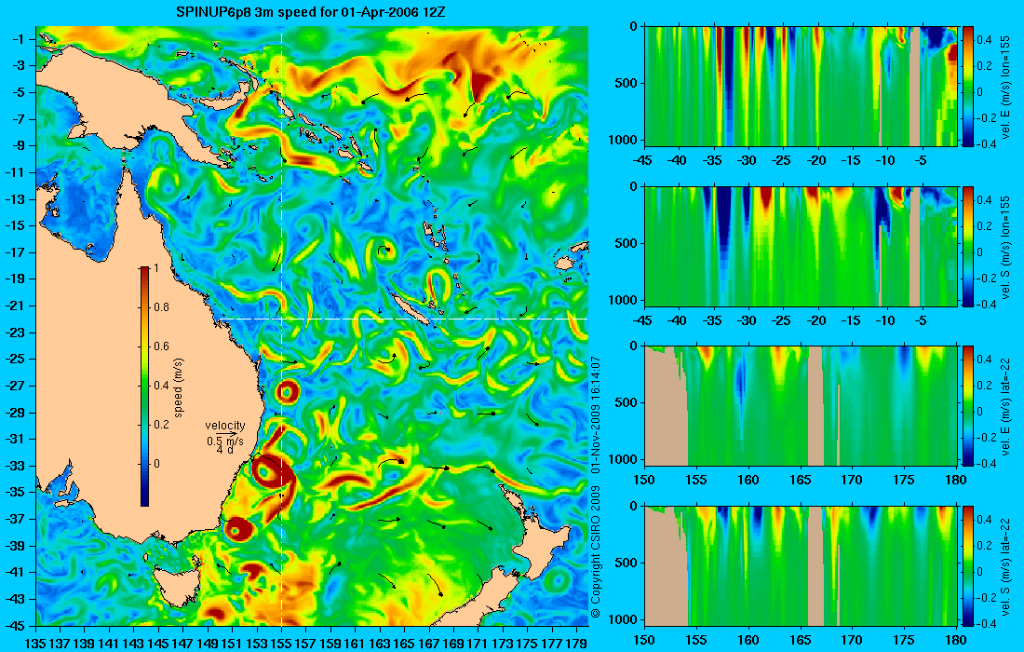Click the '167' label on the map longitude axis
The height and width of the screenshot is (652, 1024).
pos(429,645)
